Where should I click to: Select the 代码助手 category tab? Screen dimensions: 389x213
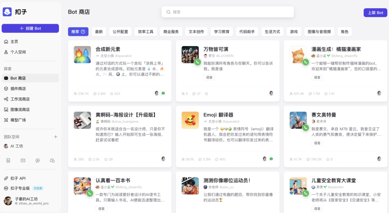point(247,32)
